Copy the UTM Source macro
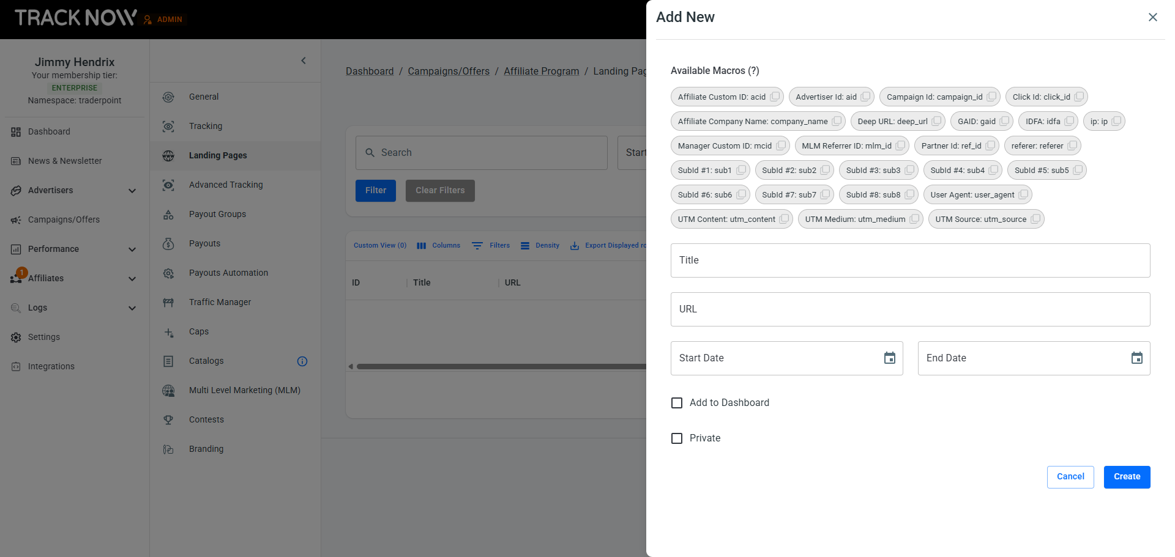Image resolution: width=1175 pixels, height=557 pixels. coord(1035,219)
